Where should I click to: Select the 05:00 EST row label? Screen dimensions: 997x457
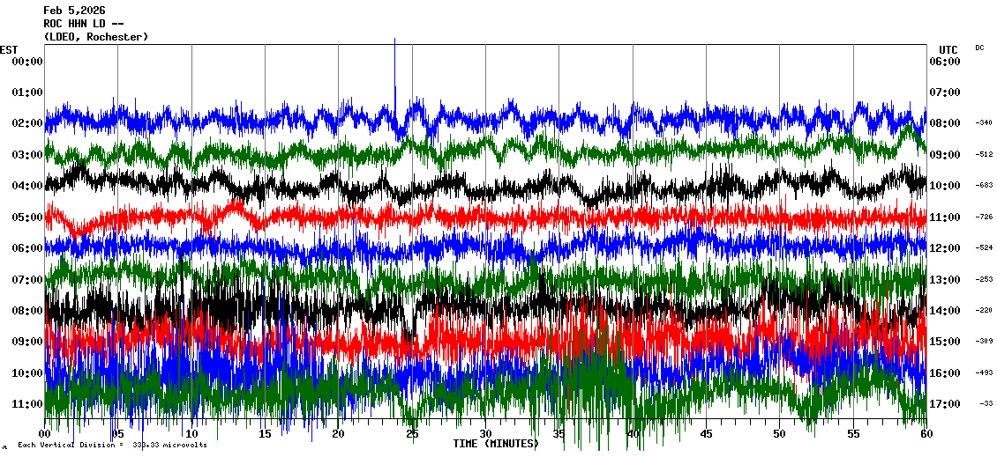click(x=27, y=217)
